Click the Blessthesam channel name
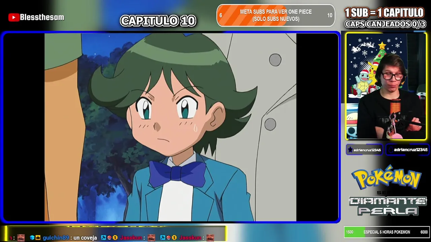The image size is (431, 242). 42,17
